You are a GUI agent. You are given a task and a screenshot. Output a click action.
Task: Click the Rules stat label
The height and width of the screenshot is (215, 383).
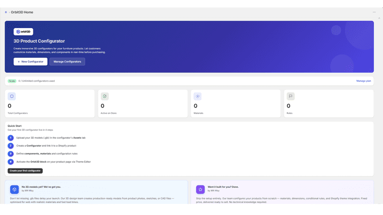pyautogui.click(x=290, y=113)
